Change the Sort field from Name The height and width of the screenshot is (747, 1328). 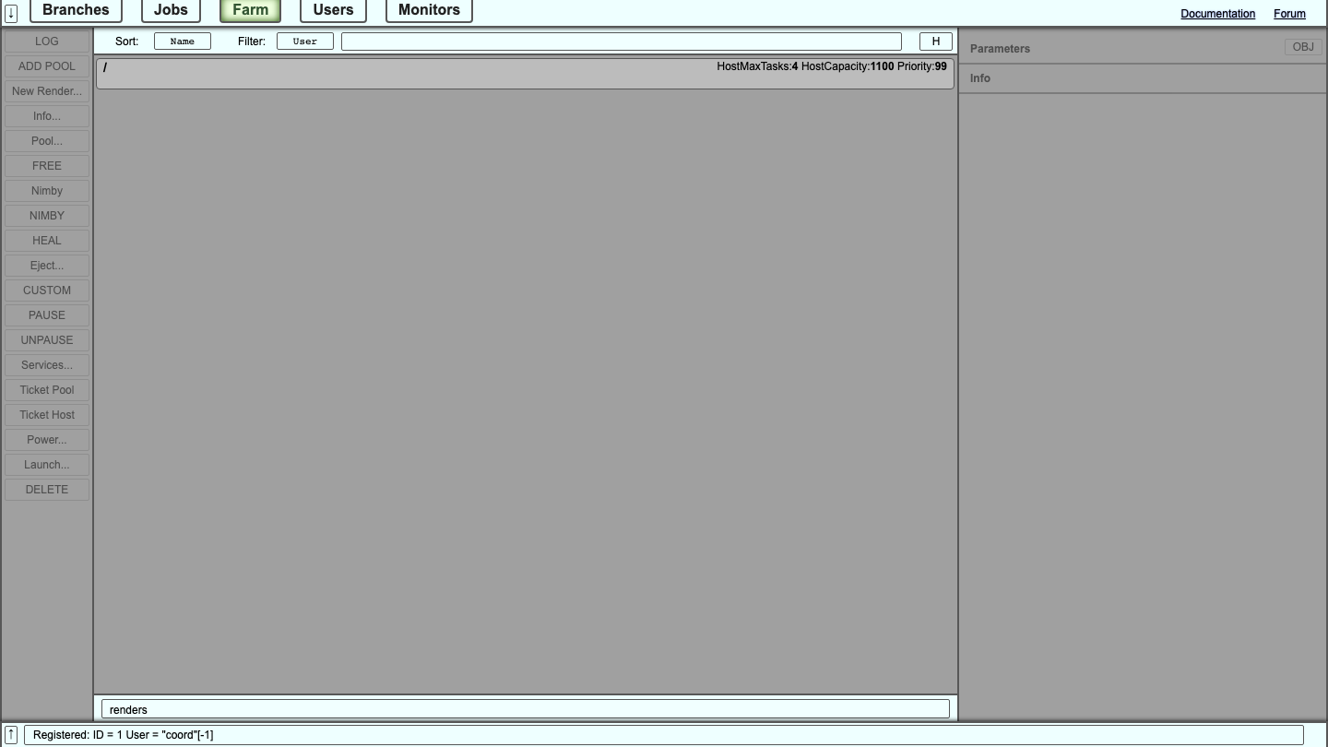tap(183, 41)
